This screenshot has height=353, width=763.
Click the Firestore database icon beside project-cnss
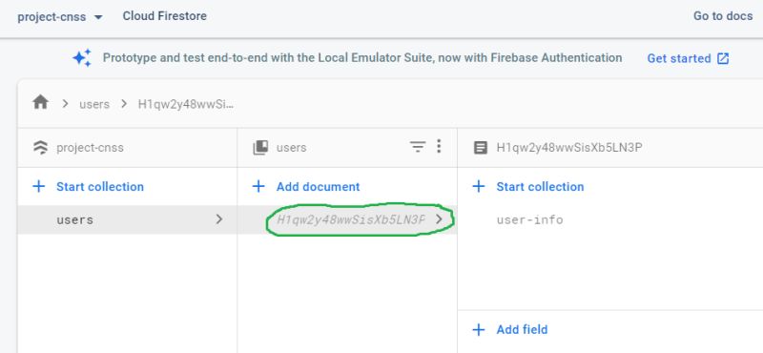coord(40,148)
